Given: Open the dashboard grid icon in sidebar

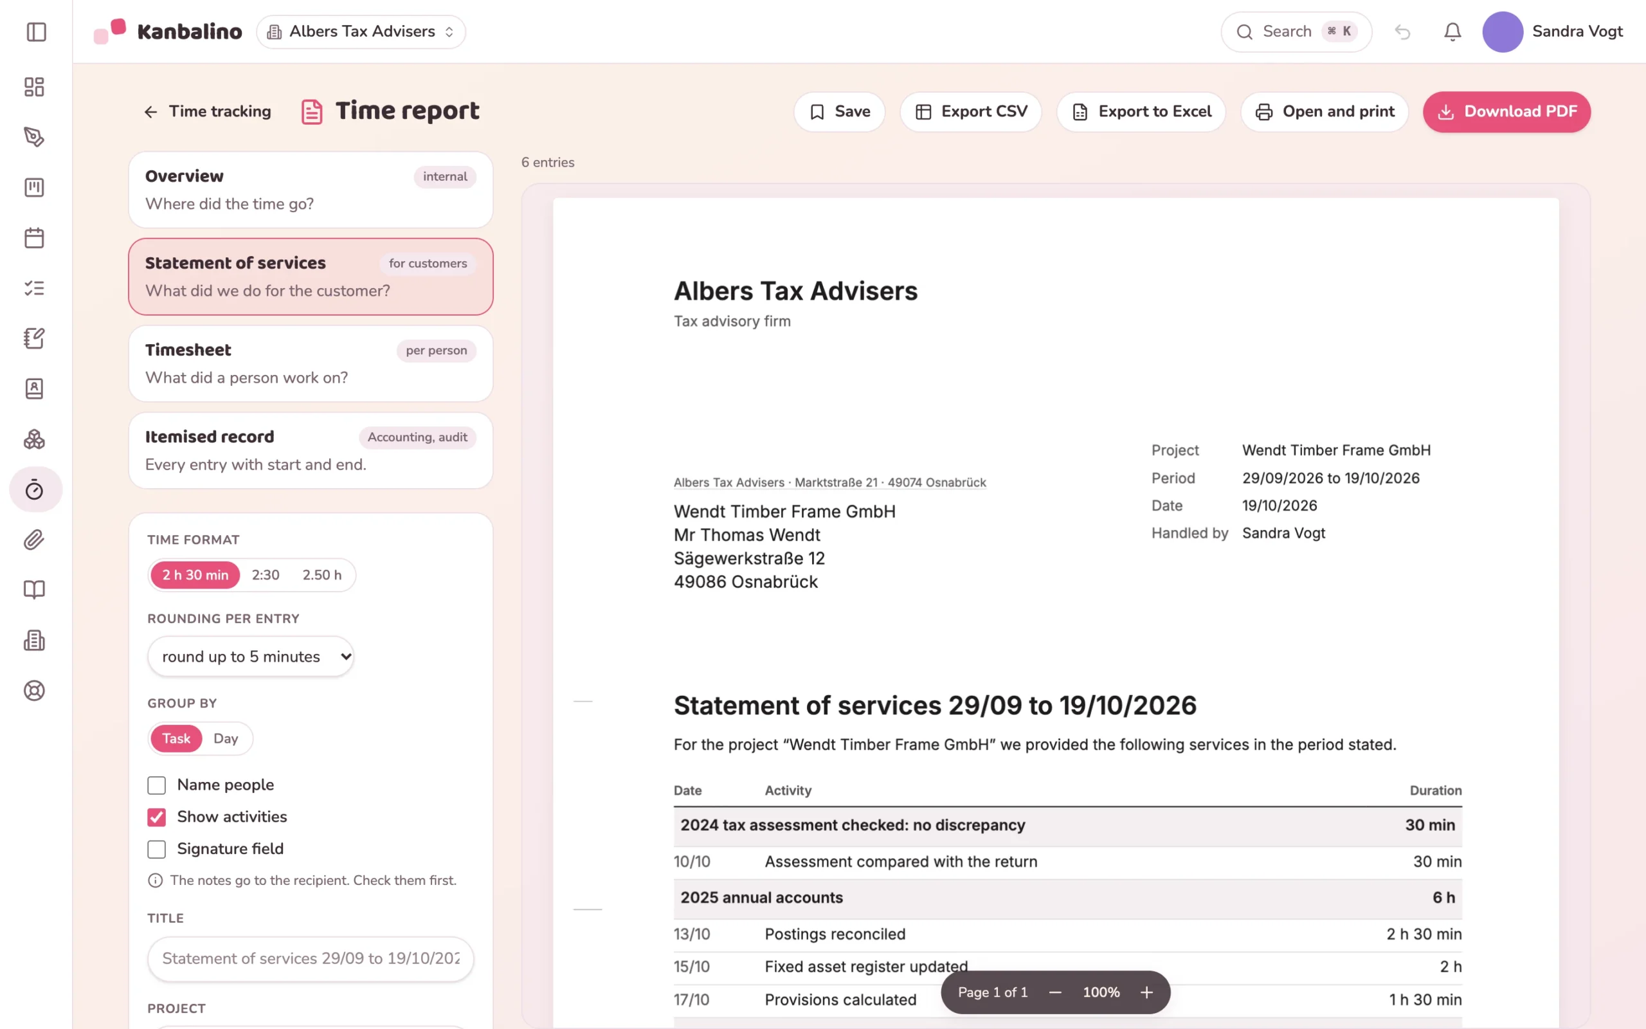Looking at the screenshot, I should [34, 86].
